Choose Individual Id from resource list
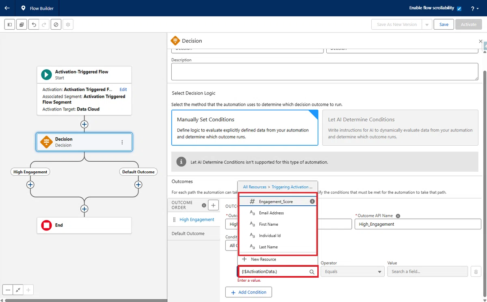The height and width of the screenshot is (302, 487). (x=278, y=235)
